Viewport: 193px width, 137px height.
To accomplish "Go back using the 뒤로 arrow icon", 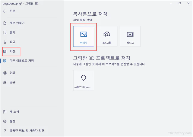I will coord(5,11).
